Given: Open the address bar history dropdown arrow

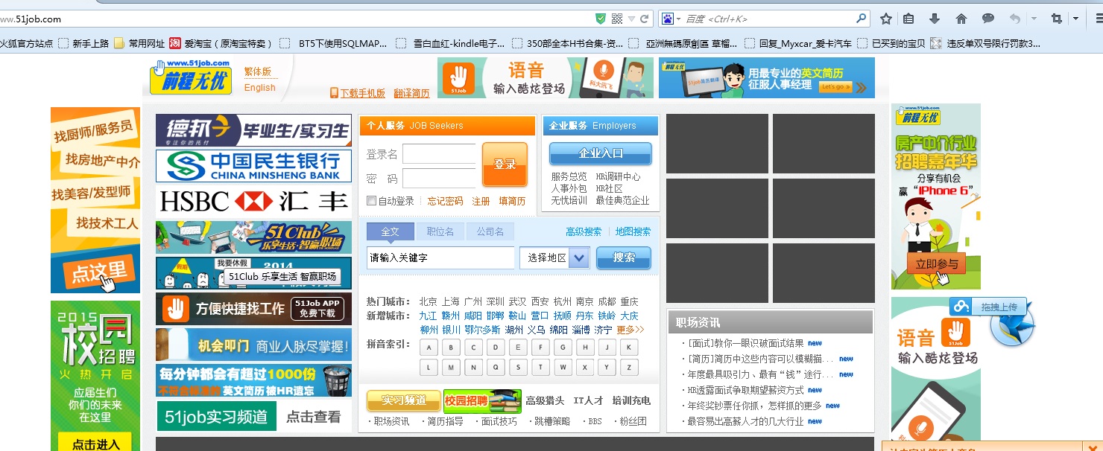Looking at the screenshot, I should pos(631,19).
